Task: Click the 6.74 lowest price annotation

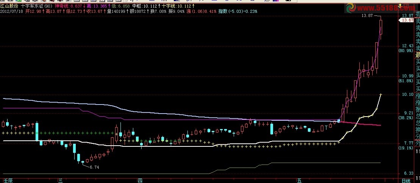Action: (94, 167)
